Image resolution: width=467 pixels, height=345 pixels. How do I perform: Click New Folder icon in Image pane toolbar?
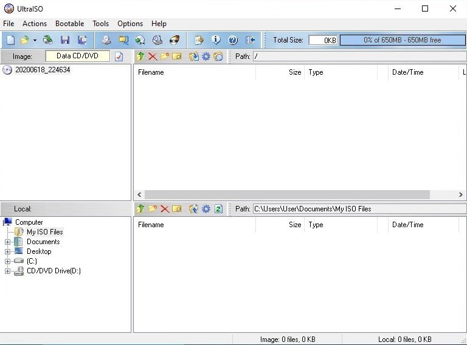tap(165, 56)
